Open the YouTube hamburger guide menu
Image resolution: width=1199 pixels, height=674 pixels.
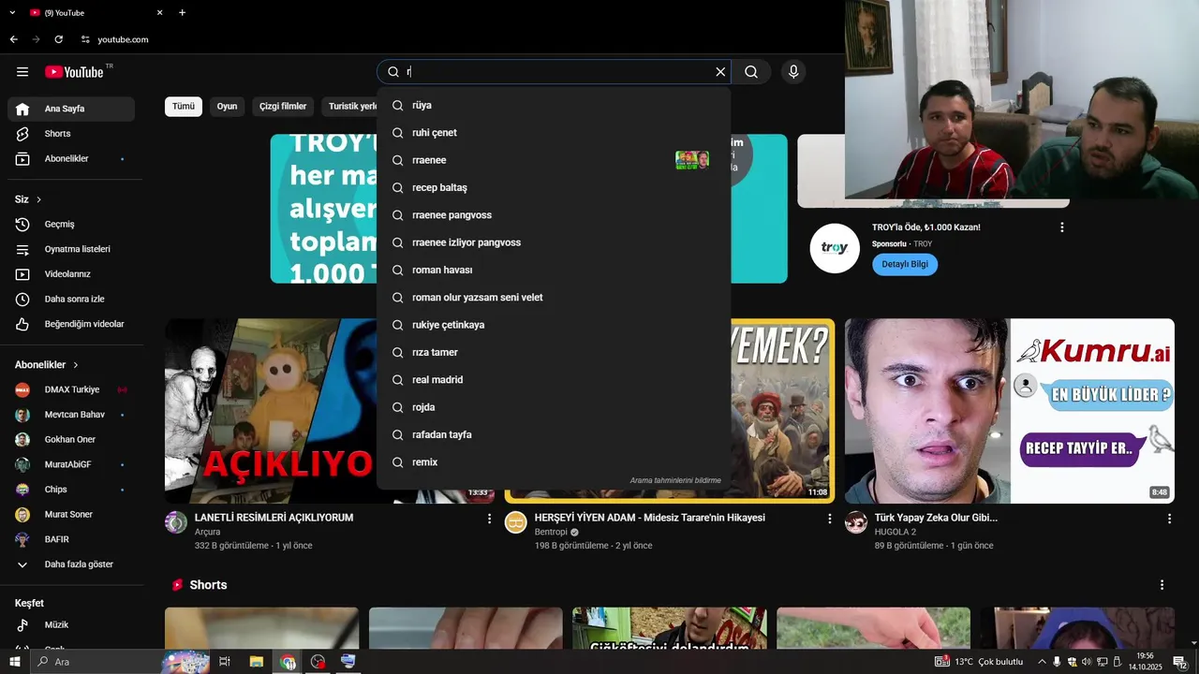click(x=22, y=72)
